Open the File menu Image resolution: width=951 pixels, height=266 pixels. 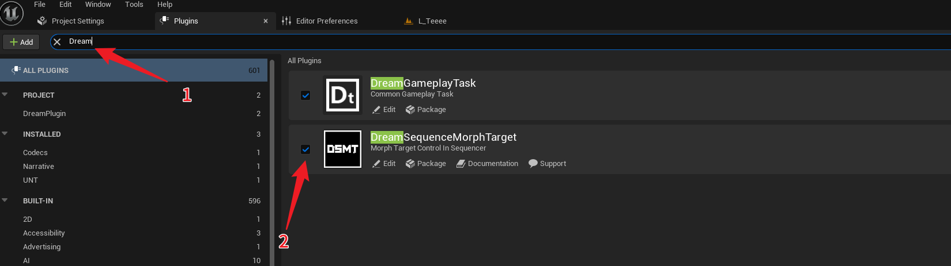(40, 5)
